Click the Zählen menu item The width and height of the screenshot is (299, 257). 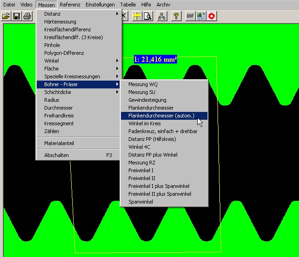[78, 131]
